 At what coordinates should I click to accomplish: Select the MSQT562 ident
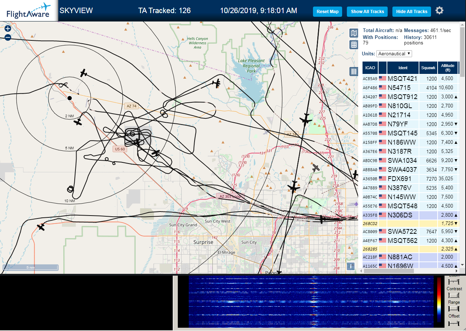click(x=403, y=240)
